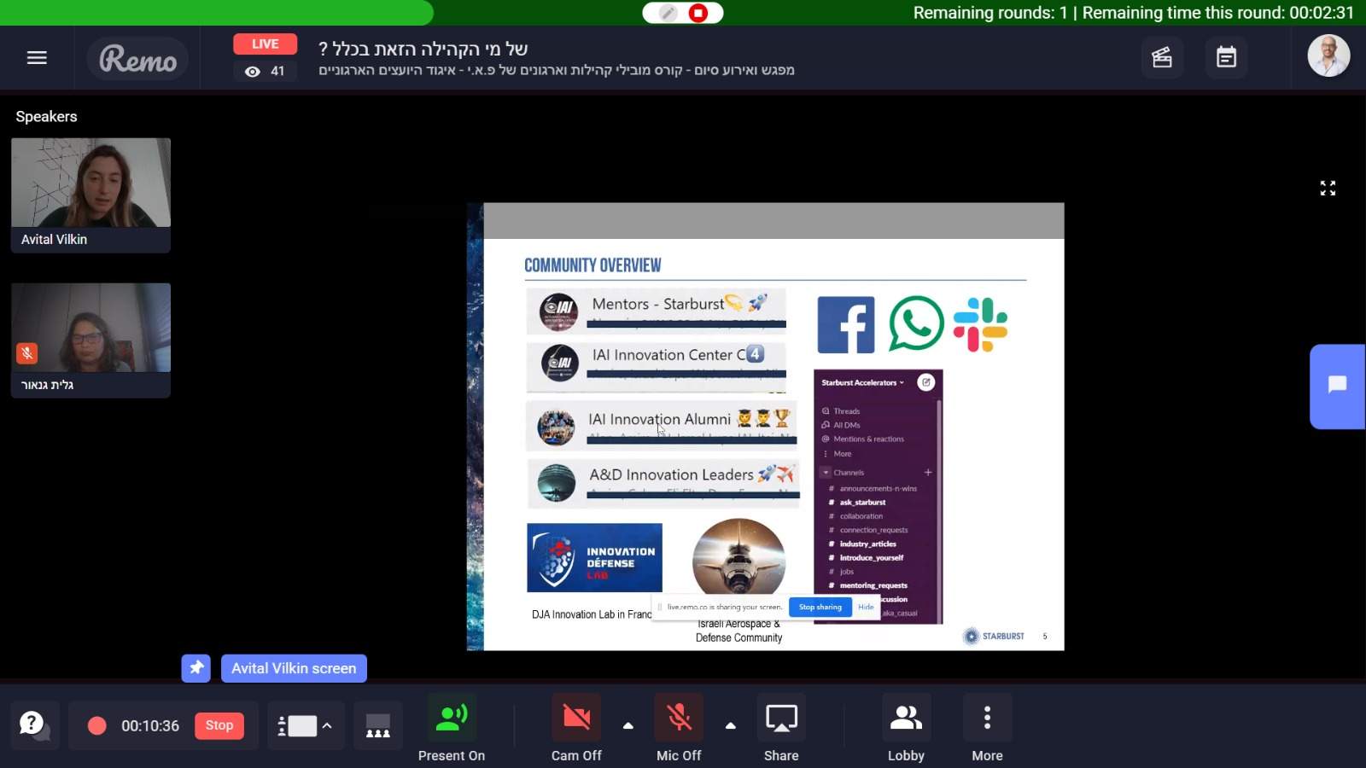Open microphone options arrow beside Mic Off

coord(731,725)
